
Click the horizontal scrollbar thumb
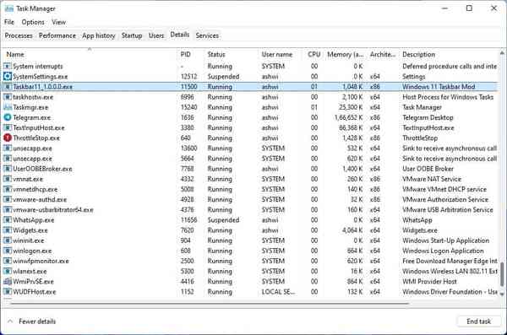click(210, 303)
